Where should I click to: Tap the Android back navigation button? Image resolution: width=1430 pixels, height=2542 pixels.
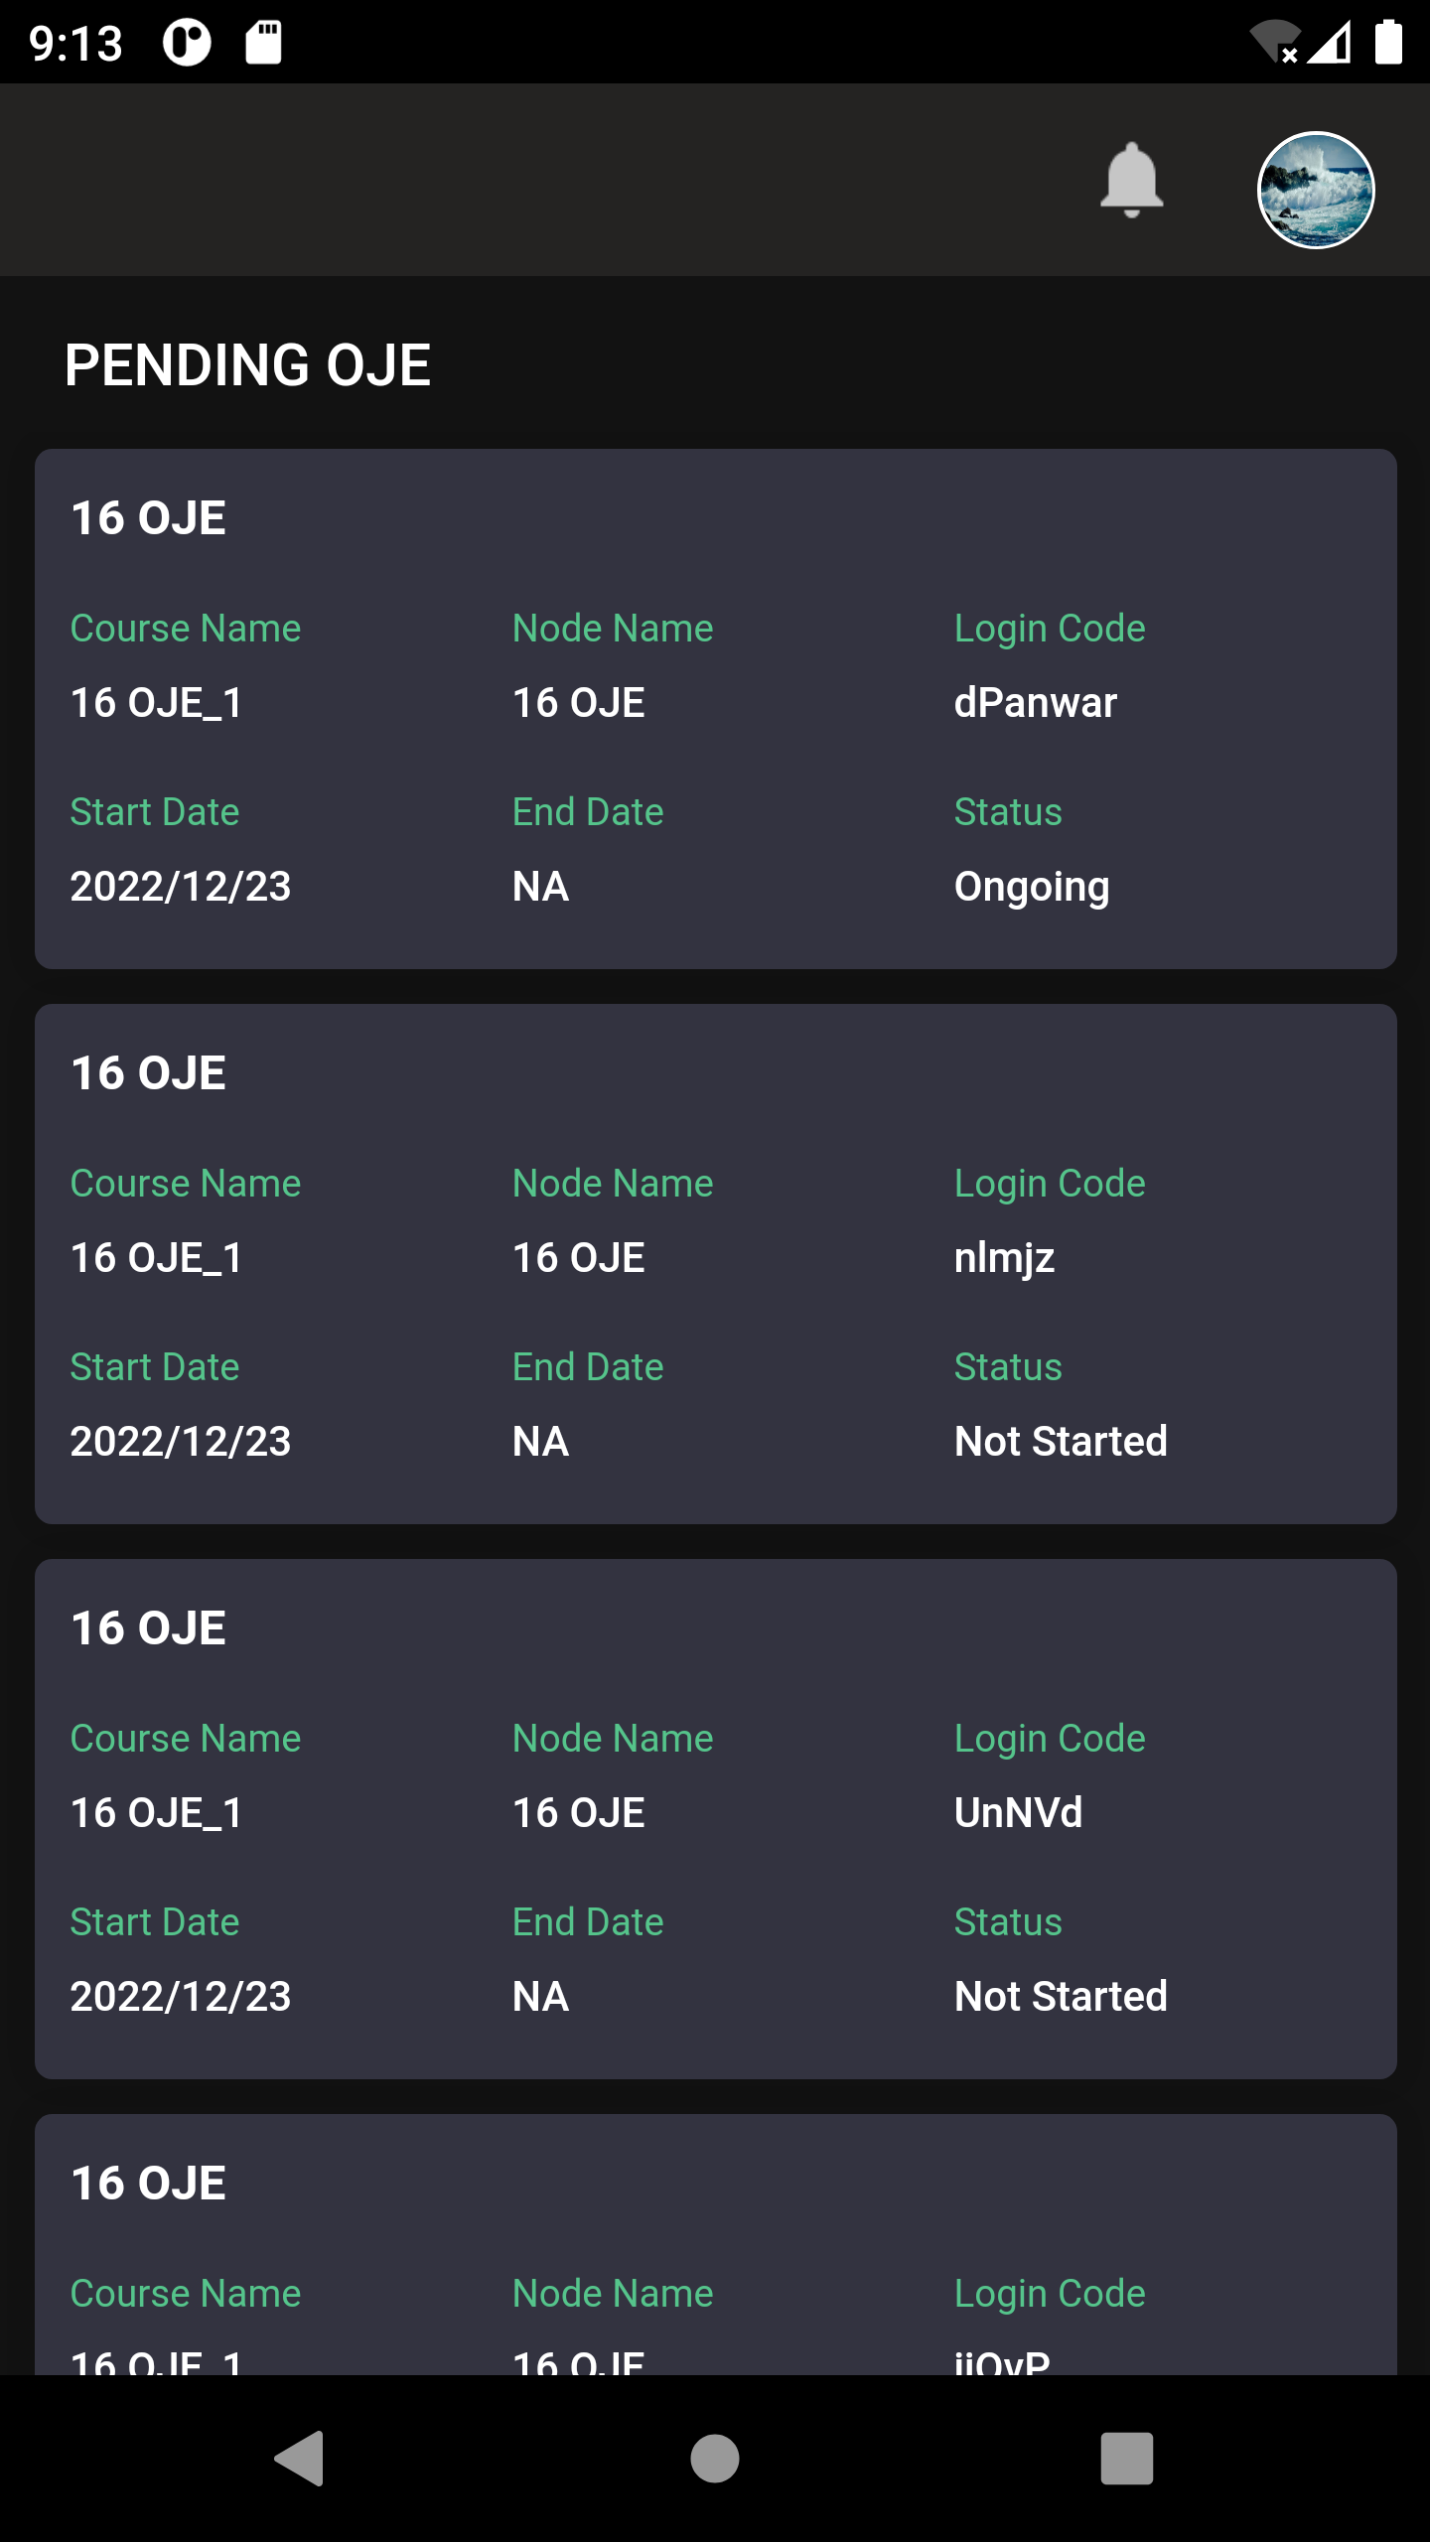(299, 2459)
